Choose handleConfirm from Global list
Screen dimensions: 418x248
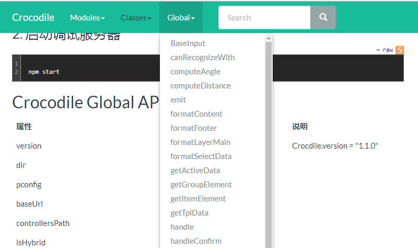pos(196,241)
